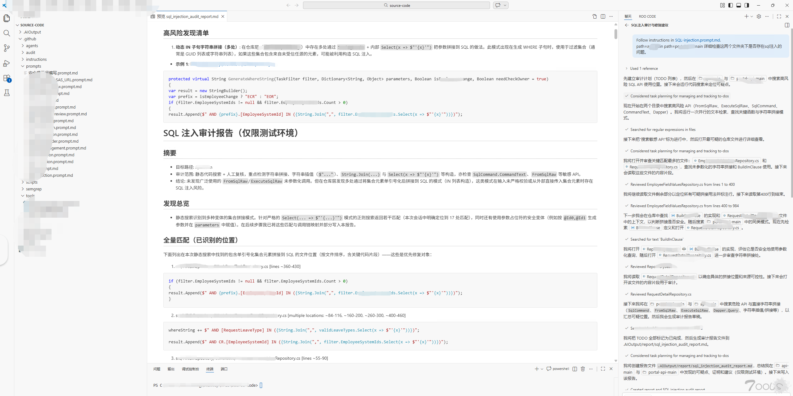
Task: Open the Testing beaker icon
Action: 7,92
